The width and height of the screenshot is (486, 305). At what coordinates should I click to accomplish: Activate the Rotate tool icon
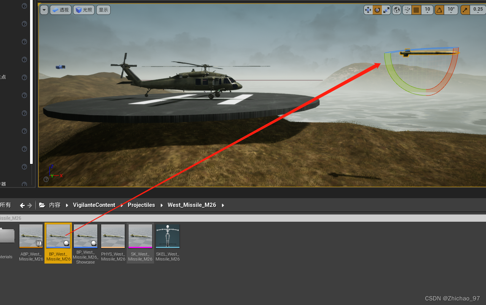click(377, 10)
